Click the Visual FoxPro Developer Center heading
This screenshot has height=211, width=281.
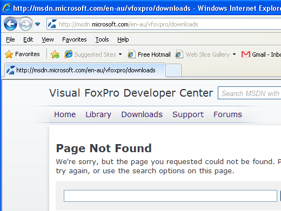(x=131, y=93)
